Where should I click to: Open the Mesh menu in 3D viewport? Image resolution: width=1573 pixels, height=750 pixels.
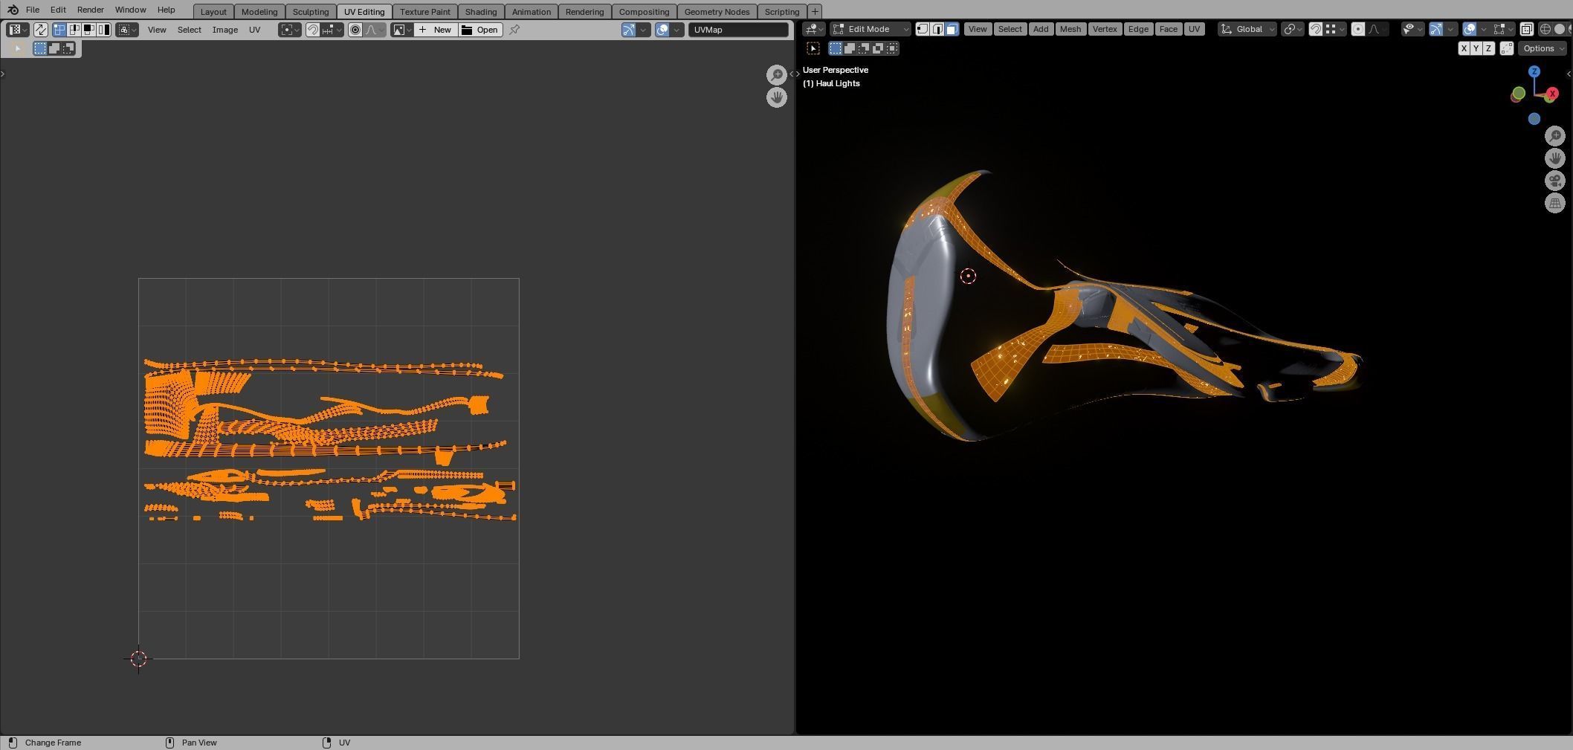1070,29
